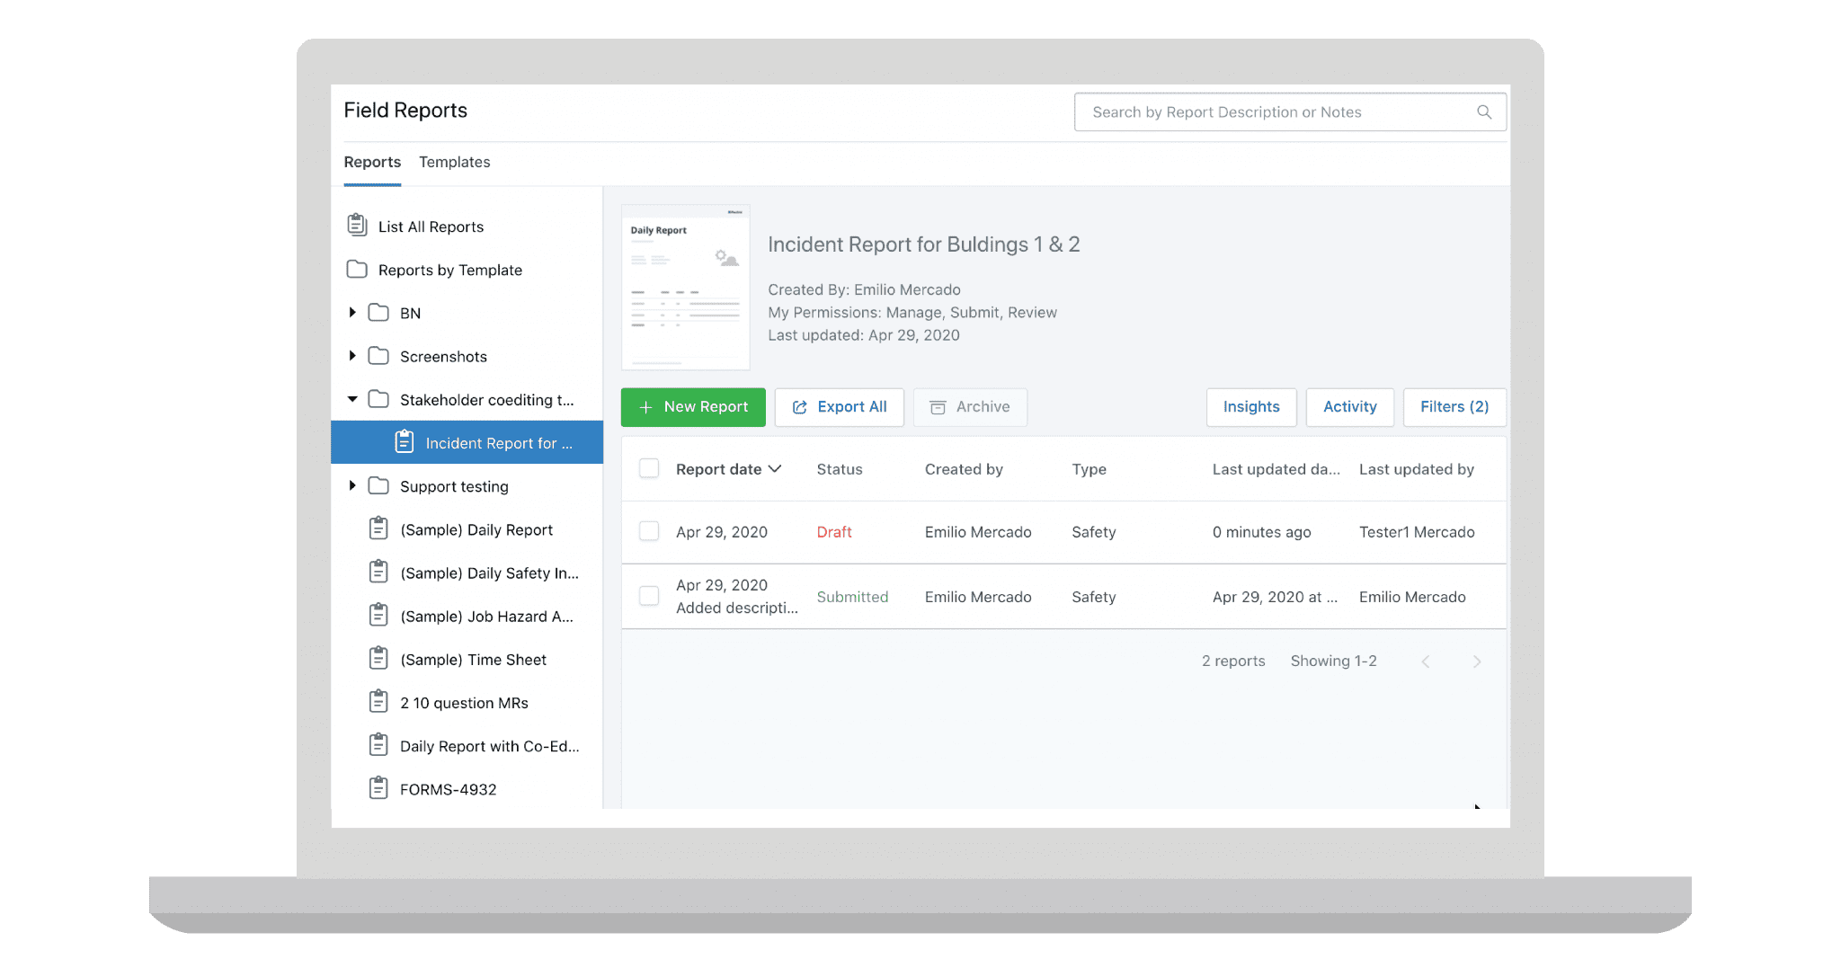This screenshot has width=1841, height=959.
Task: Click the (Sample) Daily Report clipboard icon
Action: click(378, 528)
